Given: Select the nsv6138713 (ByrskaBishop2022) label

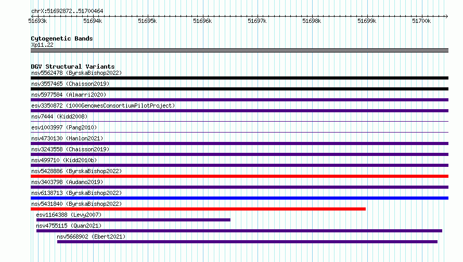Looking at the screenshot, I should [x=76, y=193].
